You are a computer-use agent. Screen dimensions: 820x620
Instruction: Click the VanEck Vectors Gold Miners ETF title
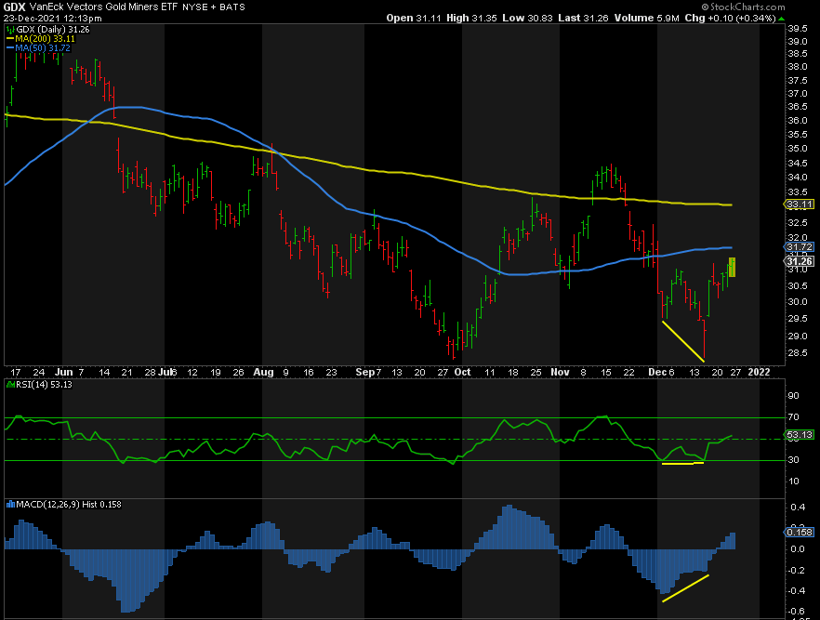click(x=103, y=7)
